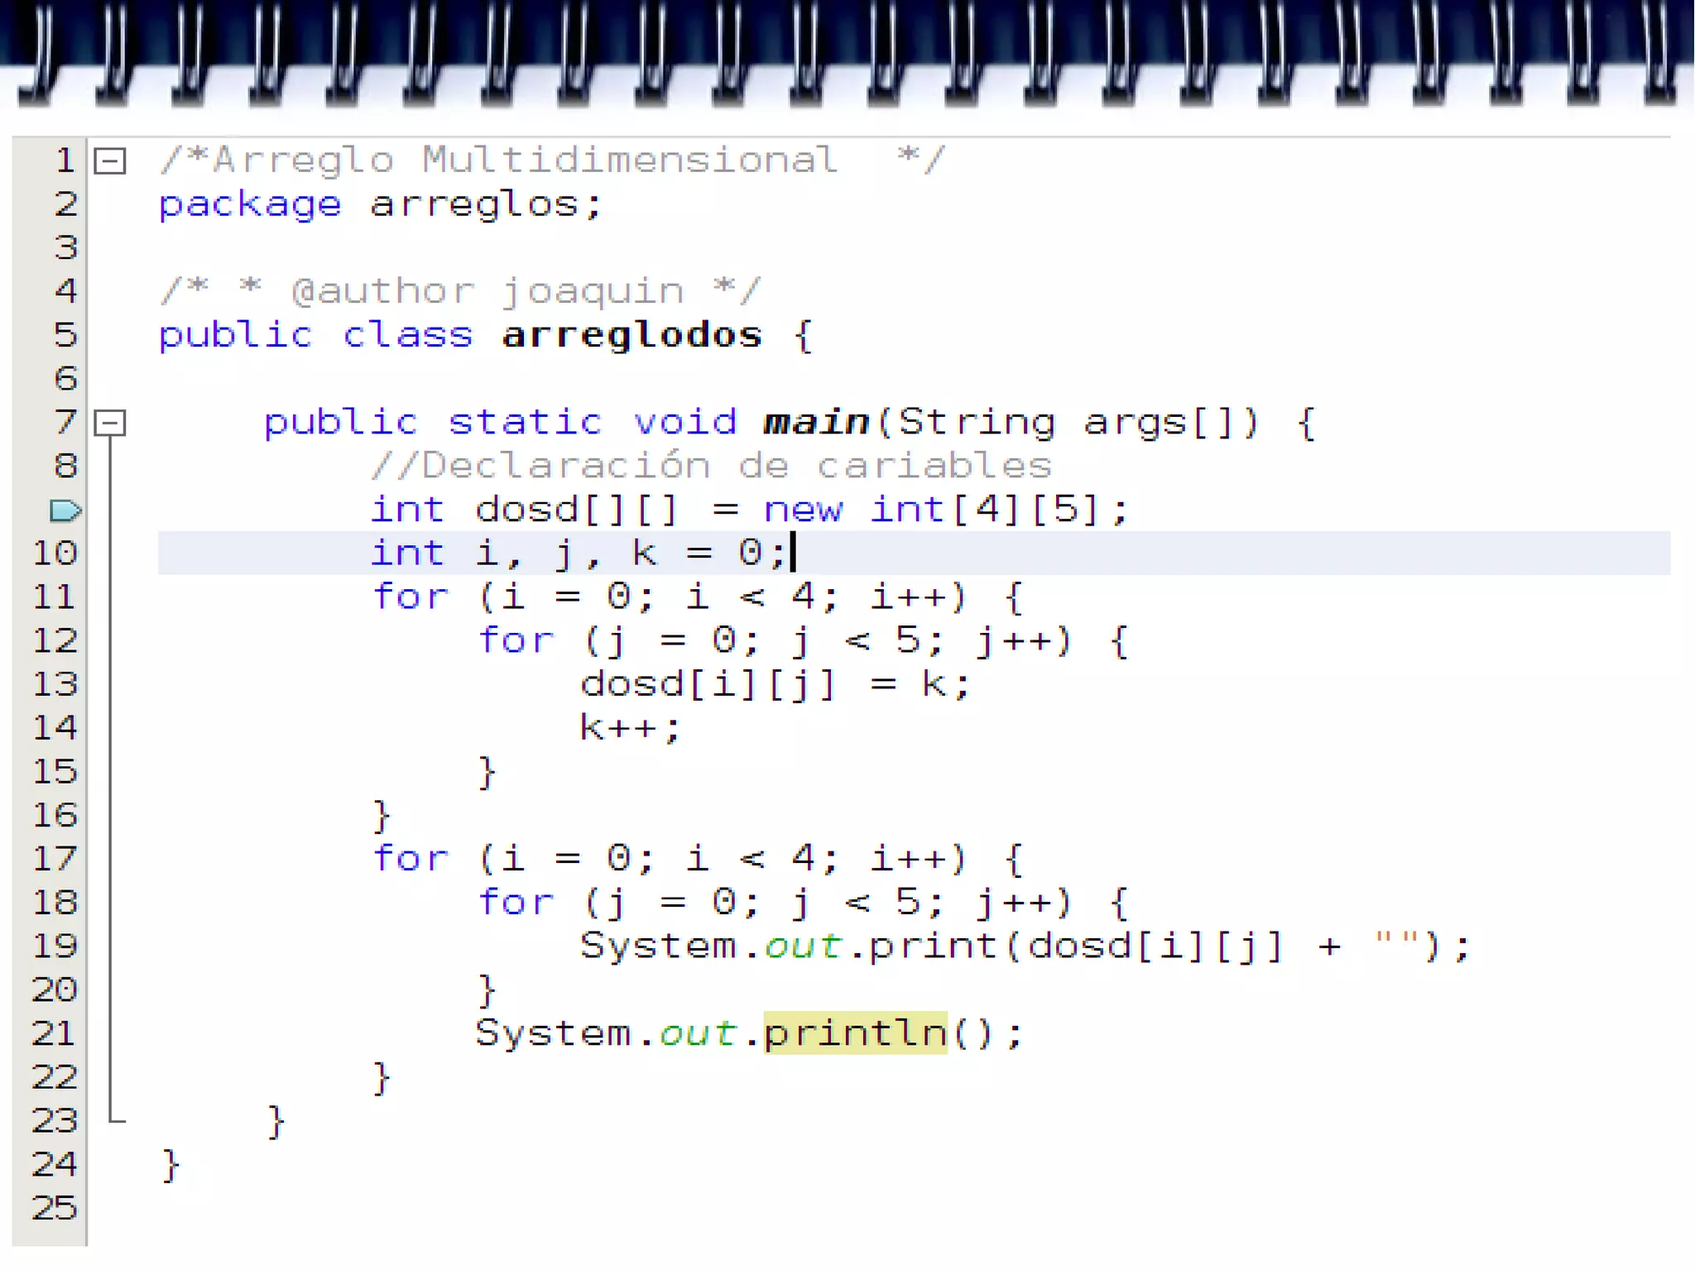Click line number 17 in the gutter
Image resolution: width=1695 pixels, height=1270 pixels.
(55, 859)
